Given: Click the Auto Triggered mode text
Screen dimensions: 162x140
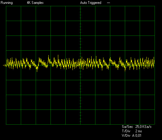Looking at the screenshot, I should (91, 3).
